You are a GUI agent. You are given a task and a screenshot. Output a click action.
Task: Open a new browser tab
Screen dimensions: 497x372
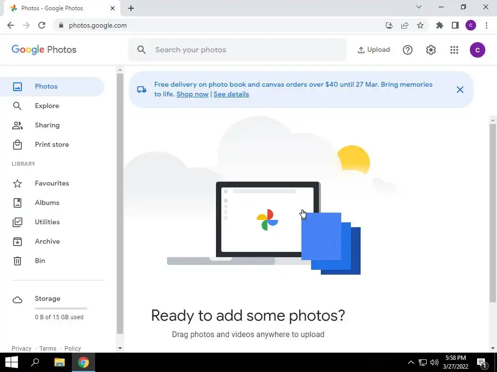coord(131,8)
